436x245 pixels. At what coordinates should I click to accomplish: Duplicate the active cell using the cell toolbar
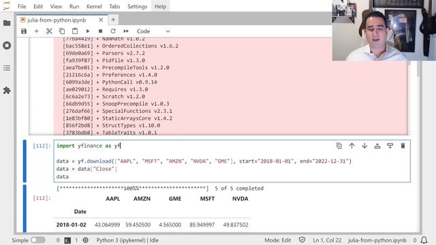339,146
